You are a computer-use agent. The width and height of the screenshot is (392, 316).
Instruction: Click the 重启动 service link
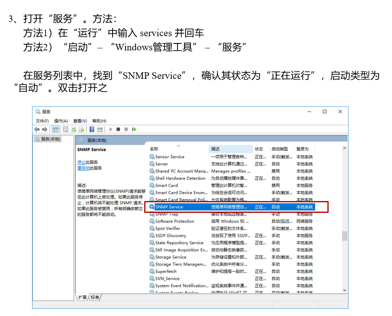point(84,168)
